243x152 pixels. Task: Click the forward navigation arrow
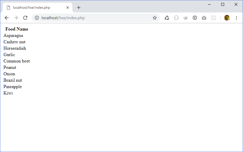(x=16, y=18)
